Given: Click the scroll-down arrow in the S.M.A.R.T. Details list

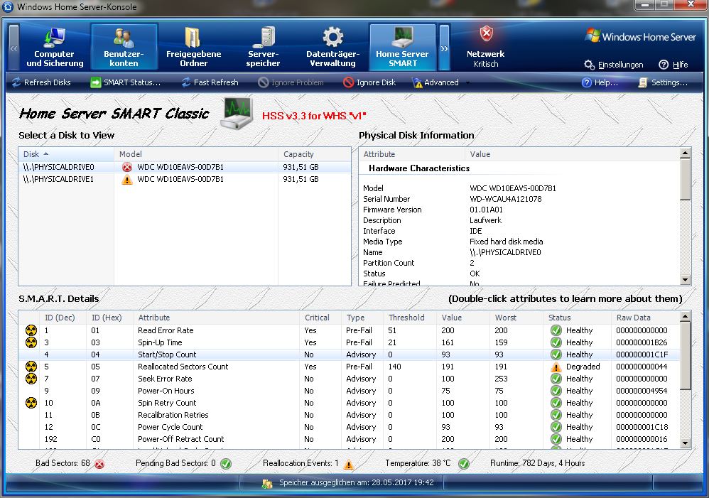Looking at the screenshot, I should coord(685,443).
